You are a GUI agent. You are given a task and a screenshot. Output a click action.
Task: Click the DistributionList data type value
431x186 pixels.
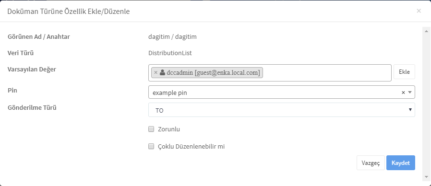pyautogui.click(x=170, y=53)
